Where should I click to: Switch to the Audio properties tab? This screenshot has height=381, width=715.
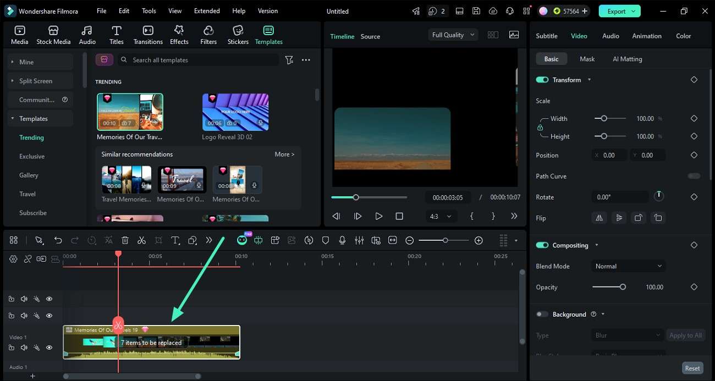pyautogui.click(x=610, y=36)
